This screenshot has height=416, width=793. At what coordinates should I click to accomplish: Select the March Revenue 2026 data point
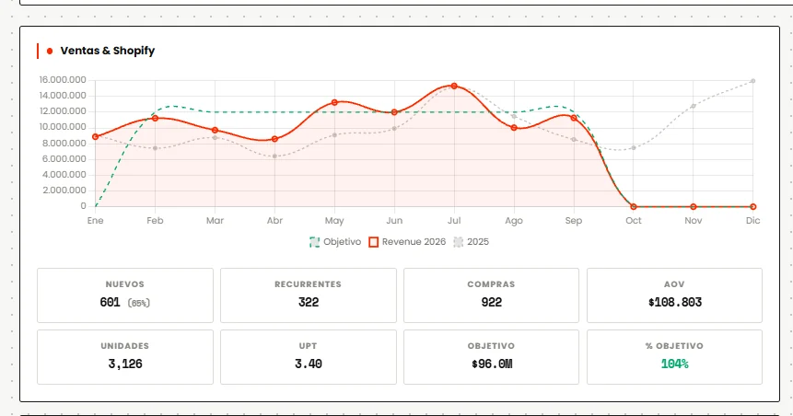pyautogui.click(x=215, y=130)
